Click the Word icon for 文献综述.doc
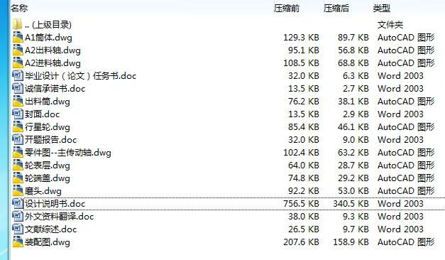This screenshot has height=260, width=445. point(18,229)
